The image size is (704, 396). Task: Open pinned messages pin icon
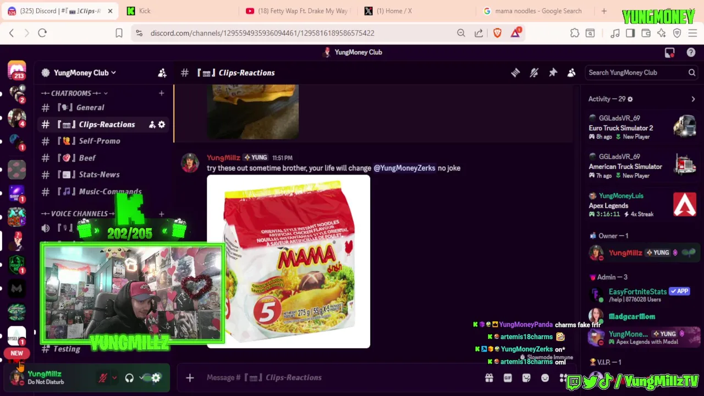[553, 73]
